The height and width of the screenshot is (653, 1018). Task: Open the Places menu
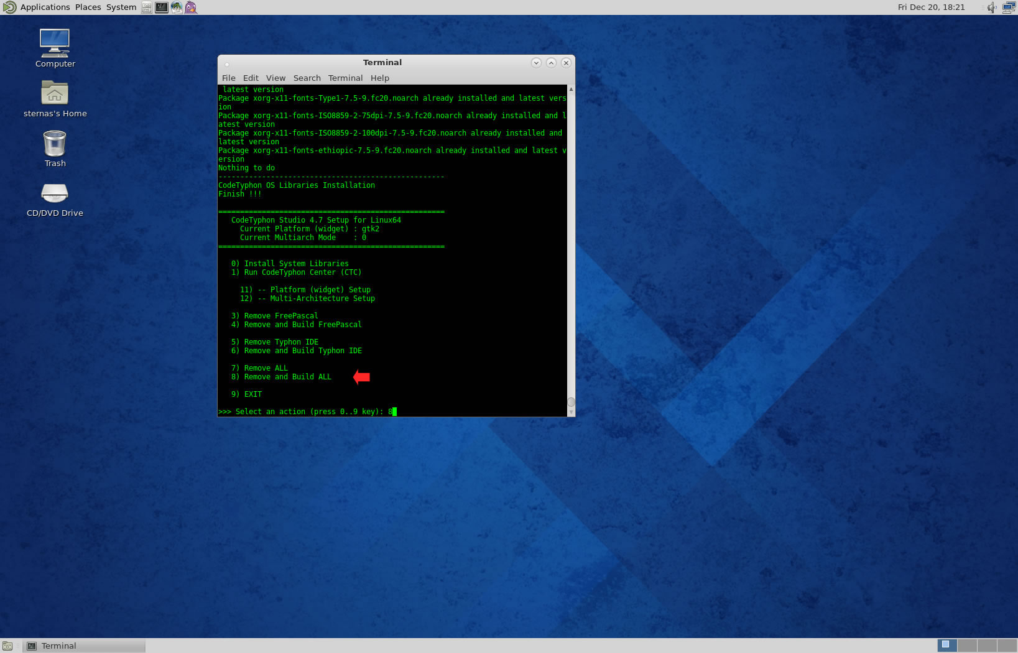[x=88, y=7]
